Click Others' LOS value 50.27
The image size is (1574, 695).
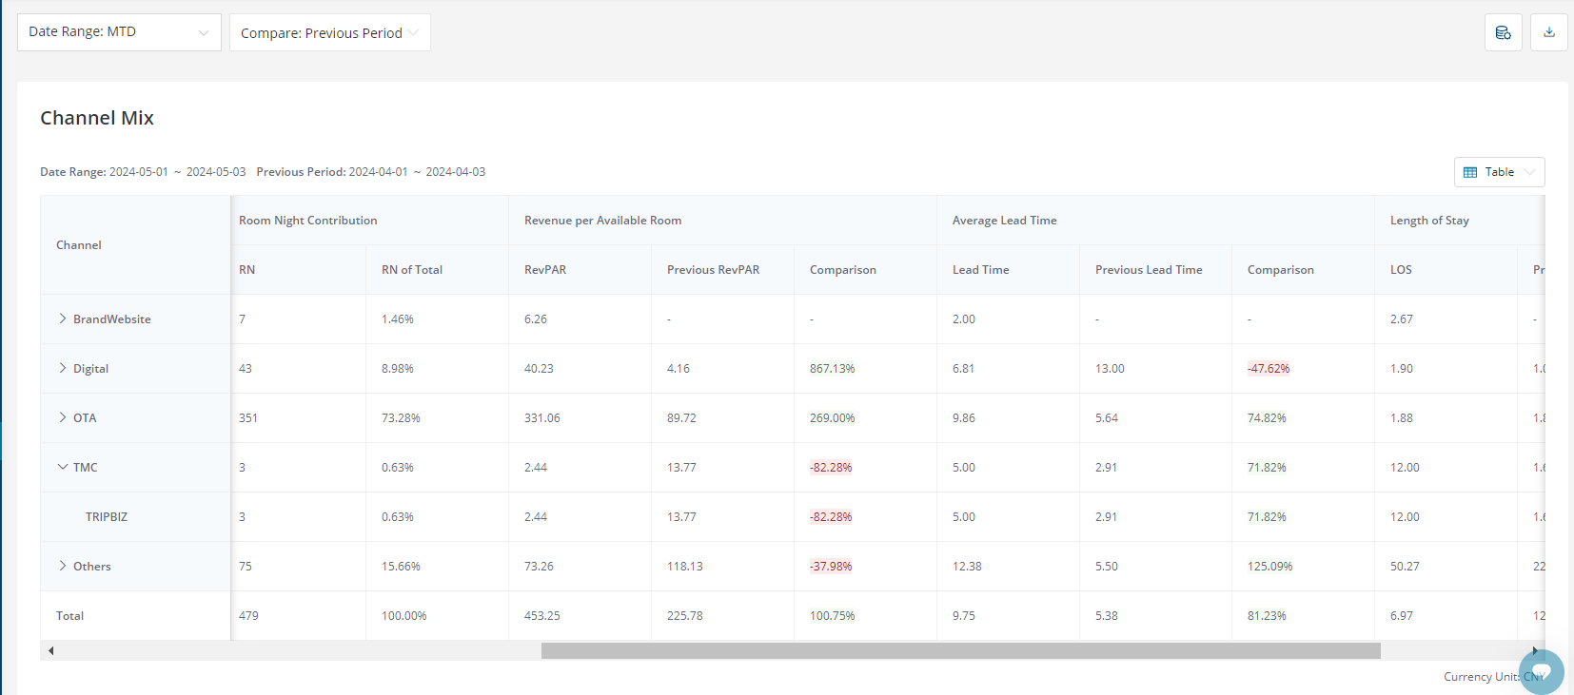(x=1405, y=567)
